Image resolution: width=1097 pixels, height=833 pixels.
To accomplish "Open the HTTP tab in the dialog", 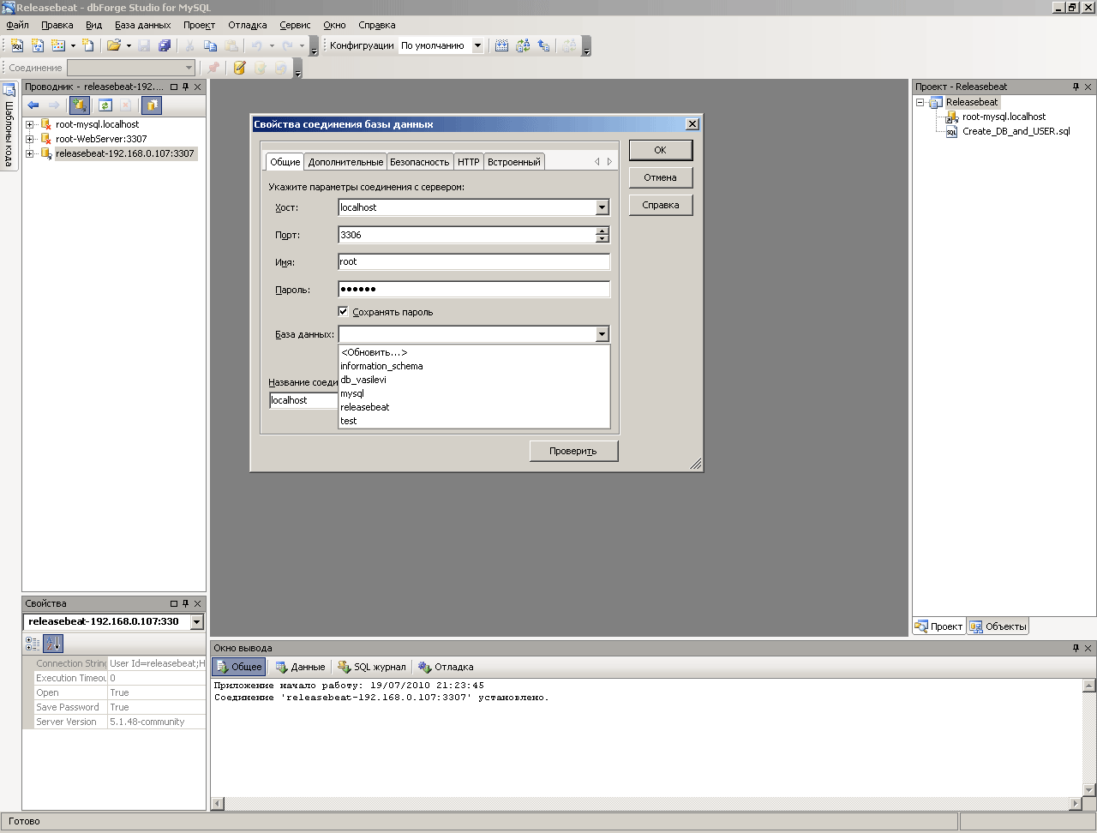I will [468, 162].
